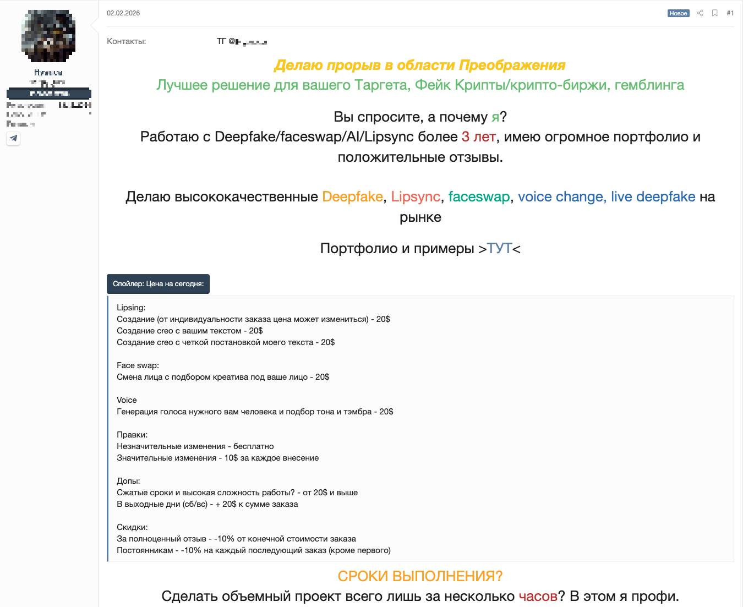Click the 'Правки:' section heading
The width and height of the screenshot is (743, 607).
point(132,435)
